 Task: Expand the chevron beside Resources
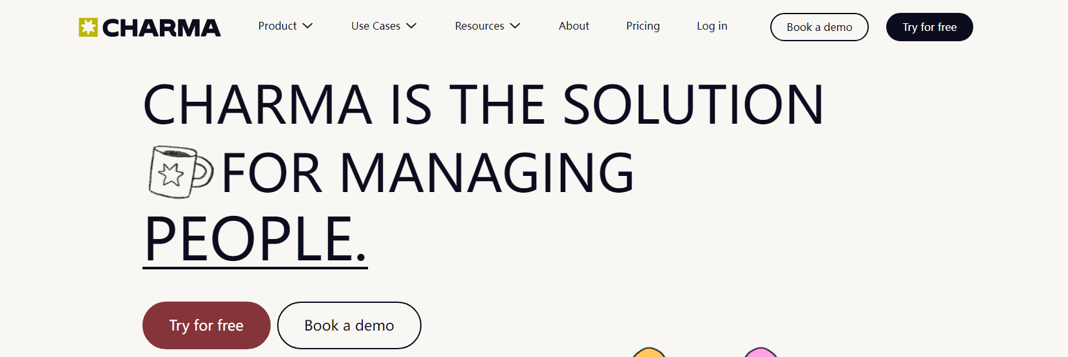tap(516, 26)
